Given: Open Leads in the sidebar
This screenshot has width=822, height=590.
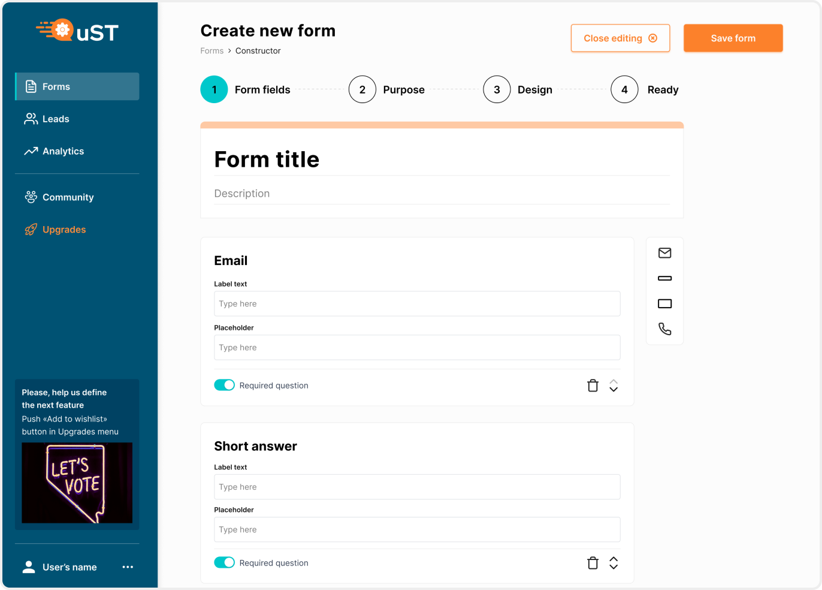Looking at the screenshot, I should 56,119.
